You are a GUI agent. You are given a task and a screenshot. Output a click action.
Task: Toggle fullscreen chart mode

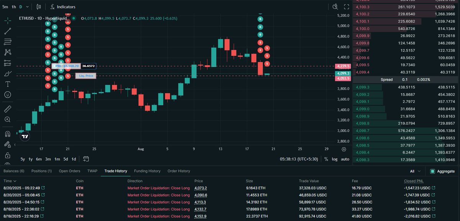347,7
